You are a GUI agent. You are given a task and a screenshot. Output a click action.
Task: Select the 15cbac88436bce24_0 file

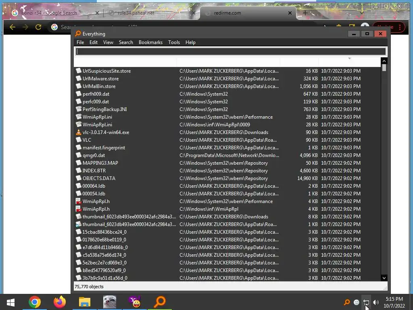(x=104, y=232)
